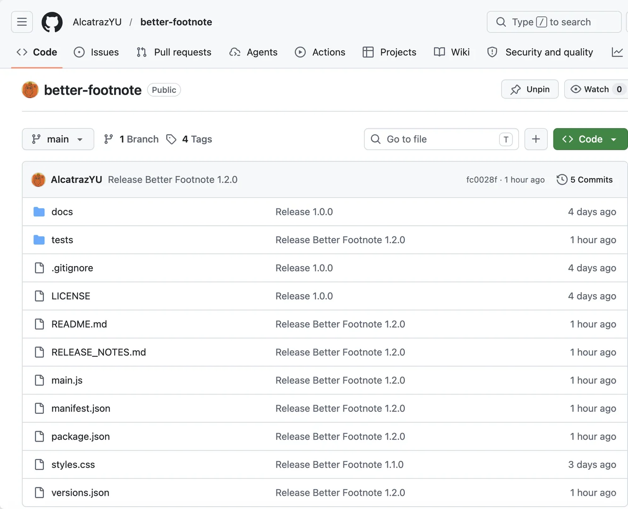This screenshot has height=509, width=628.
Task: Open the commit history clock icon
Action: click(x=561, y=180)
